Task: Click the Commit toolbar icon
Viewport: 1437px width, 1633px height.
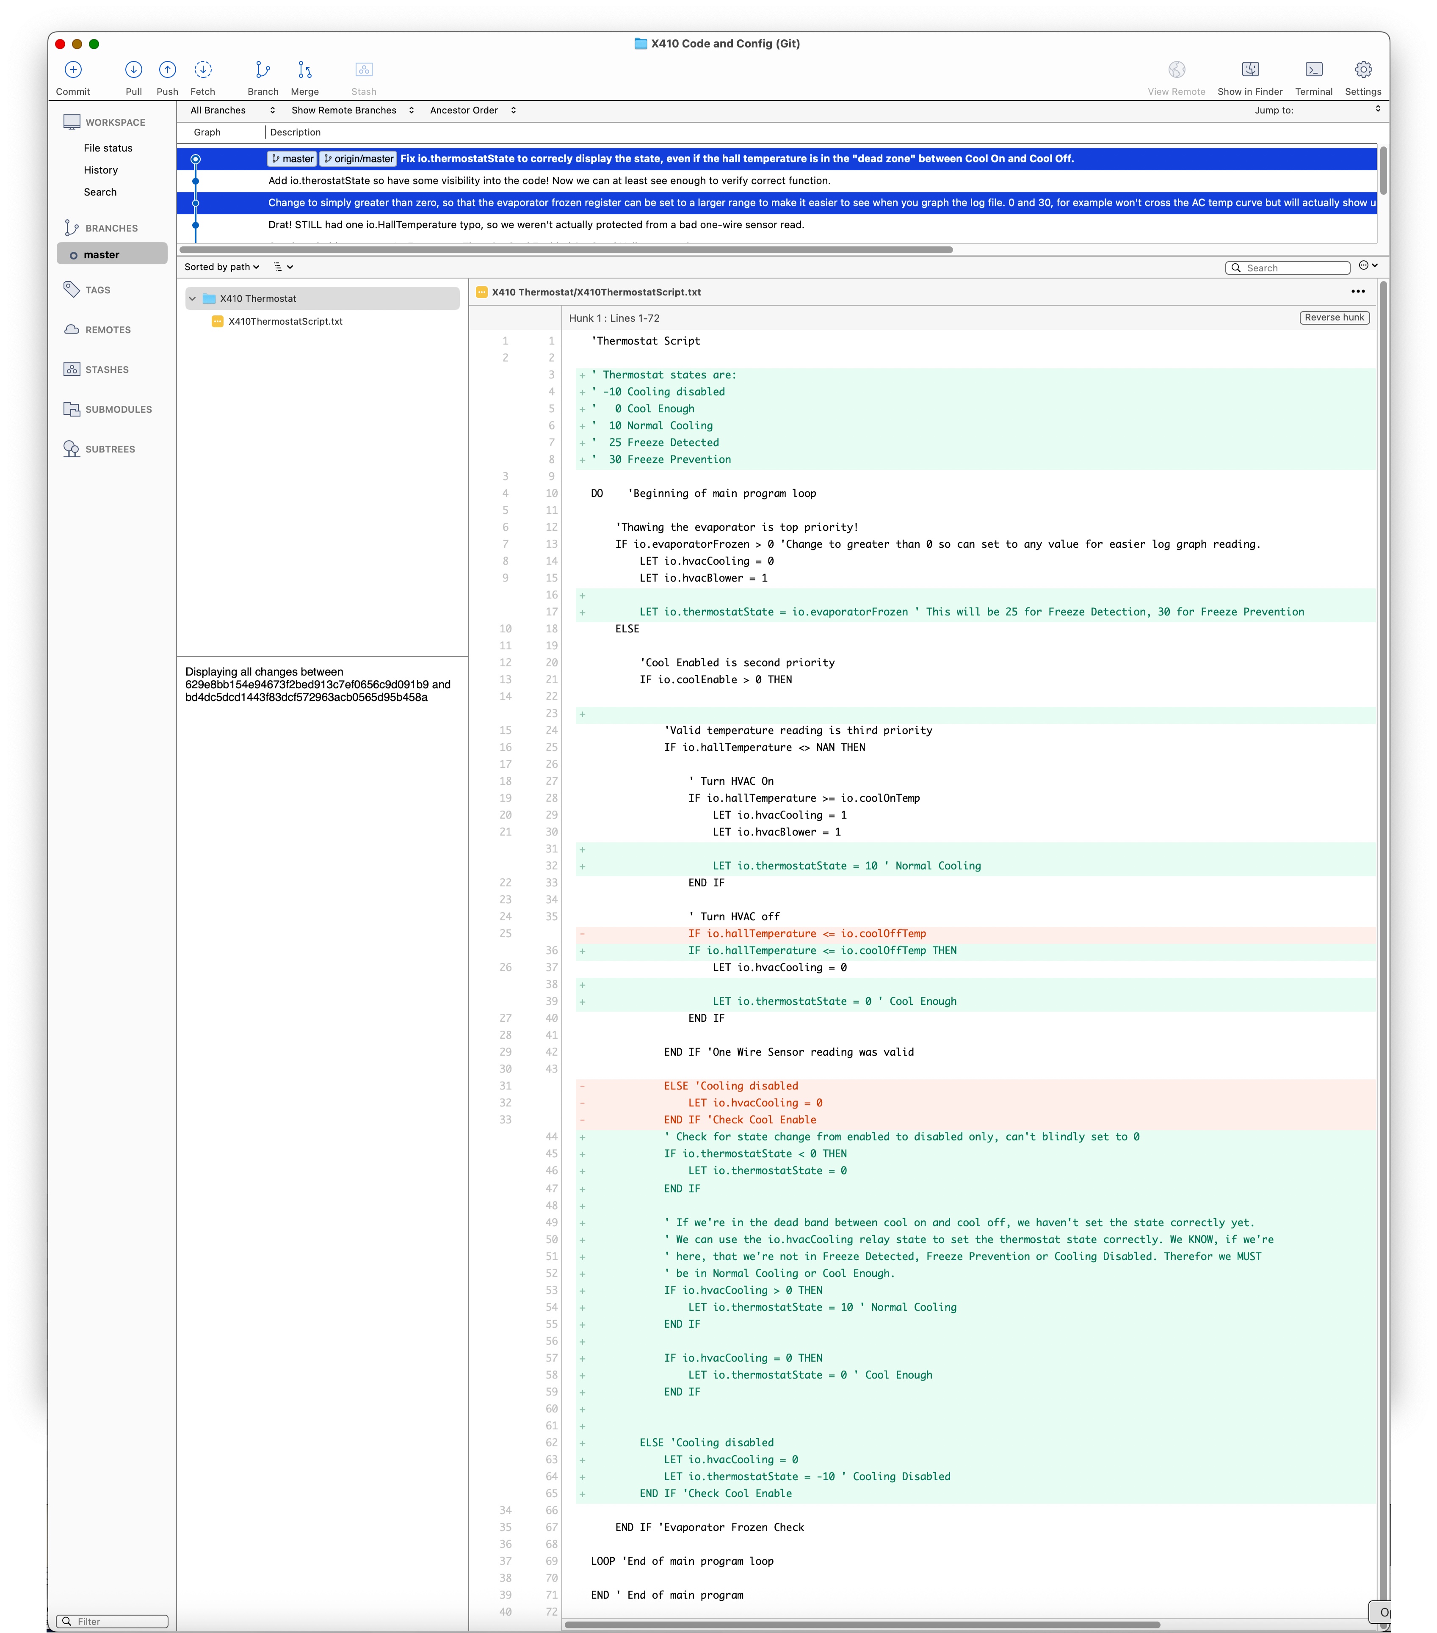Action: (x=73, y=69)
